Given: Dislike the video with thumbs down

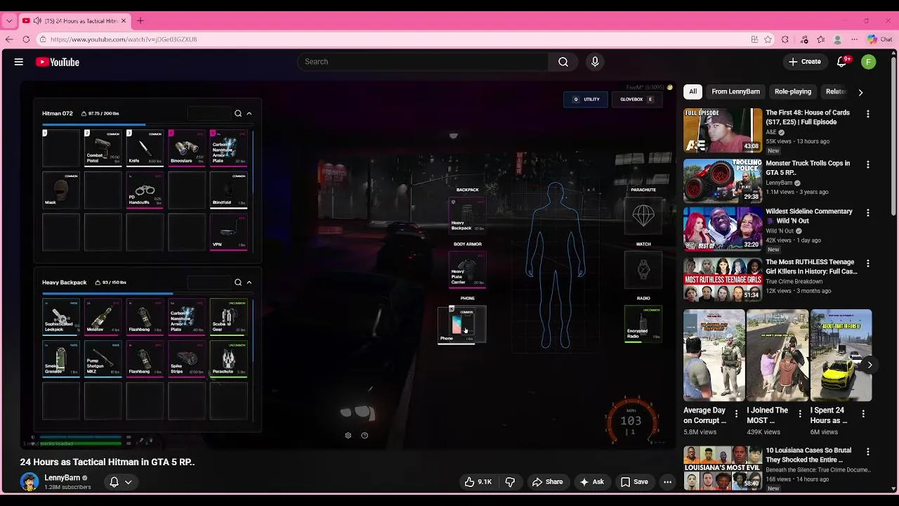Looking at the screenshot, I should coord(511,482).
